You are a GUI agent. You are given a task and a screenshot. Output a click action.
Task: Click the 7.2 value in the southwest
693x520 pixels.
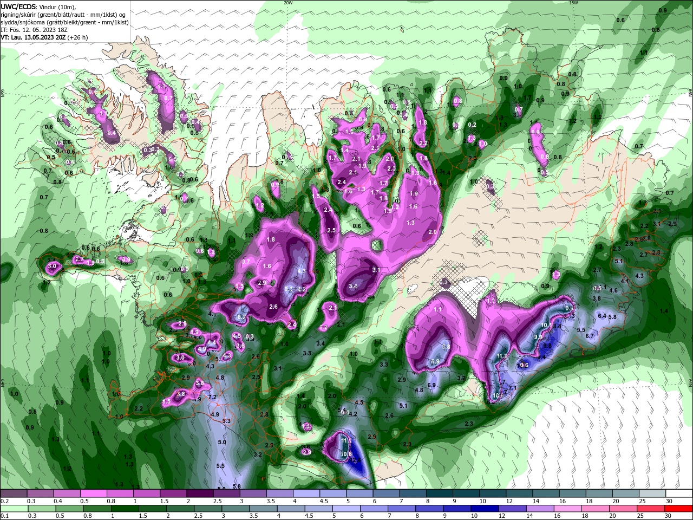click(x=212, y=397)
